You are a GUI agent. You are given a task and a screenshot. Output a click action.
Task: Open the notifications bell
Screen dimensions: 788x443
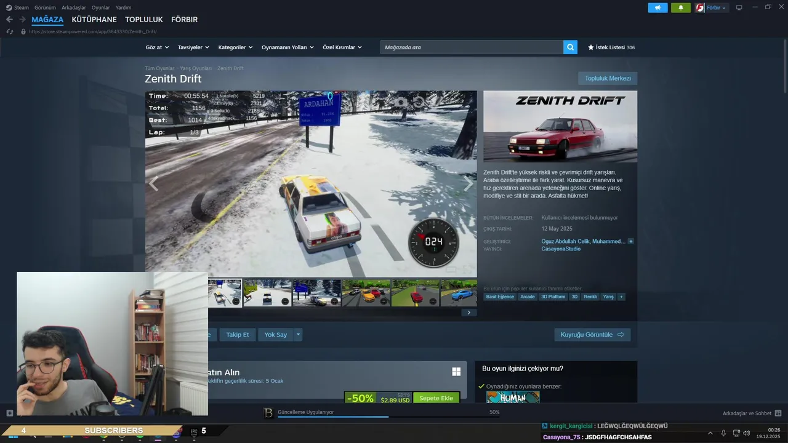coord(680,8)
